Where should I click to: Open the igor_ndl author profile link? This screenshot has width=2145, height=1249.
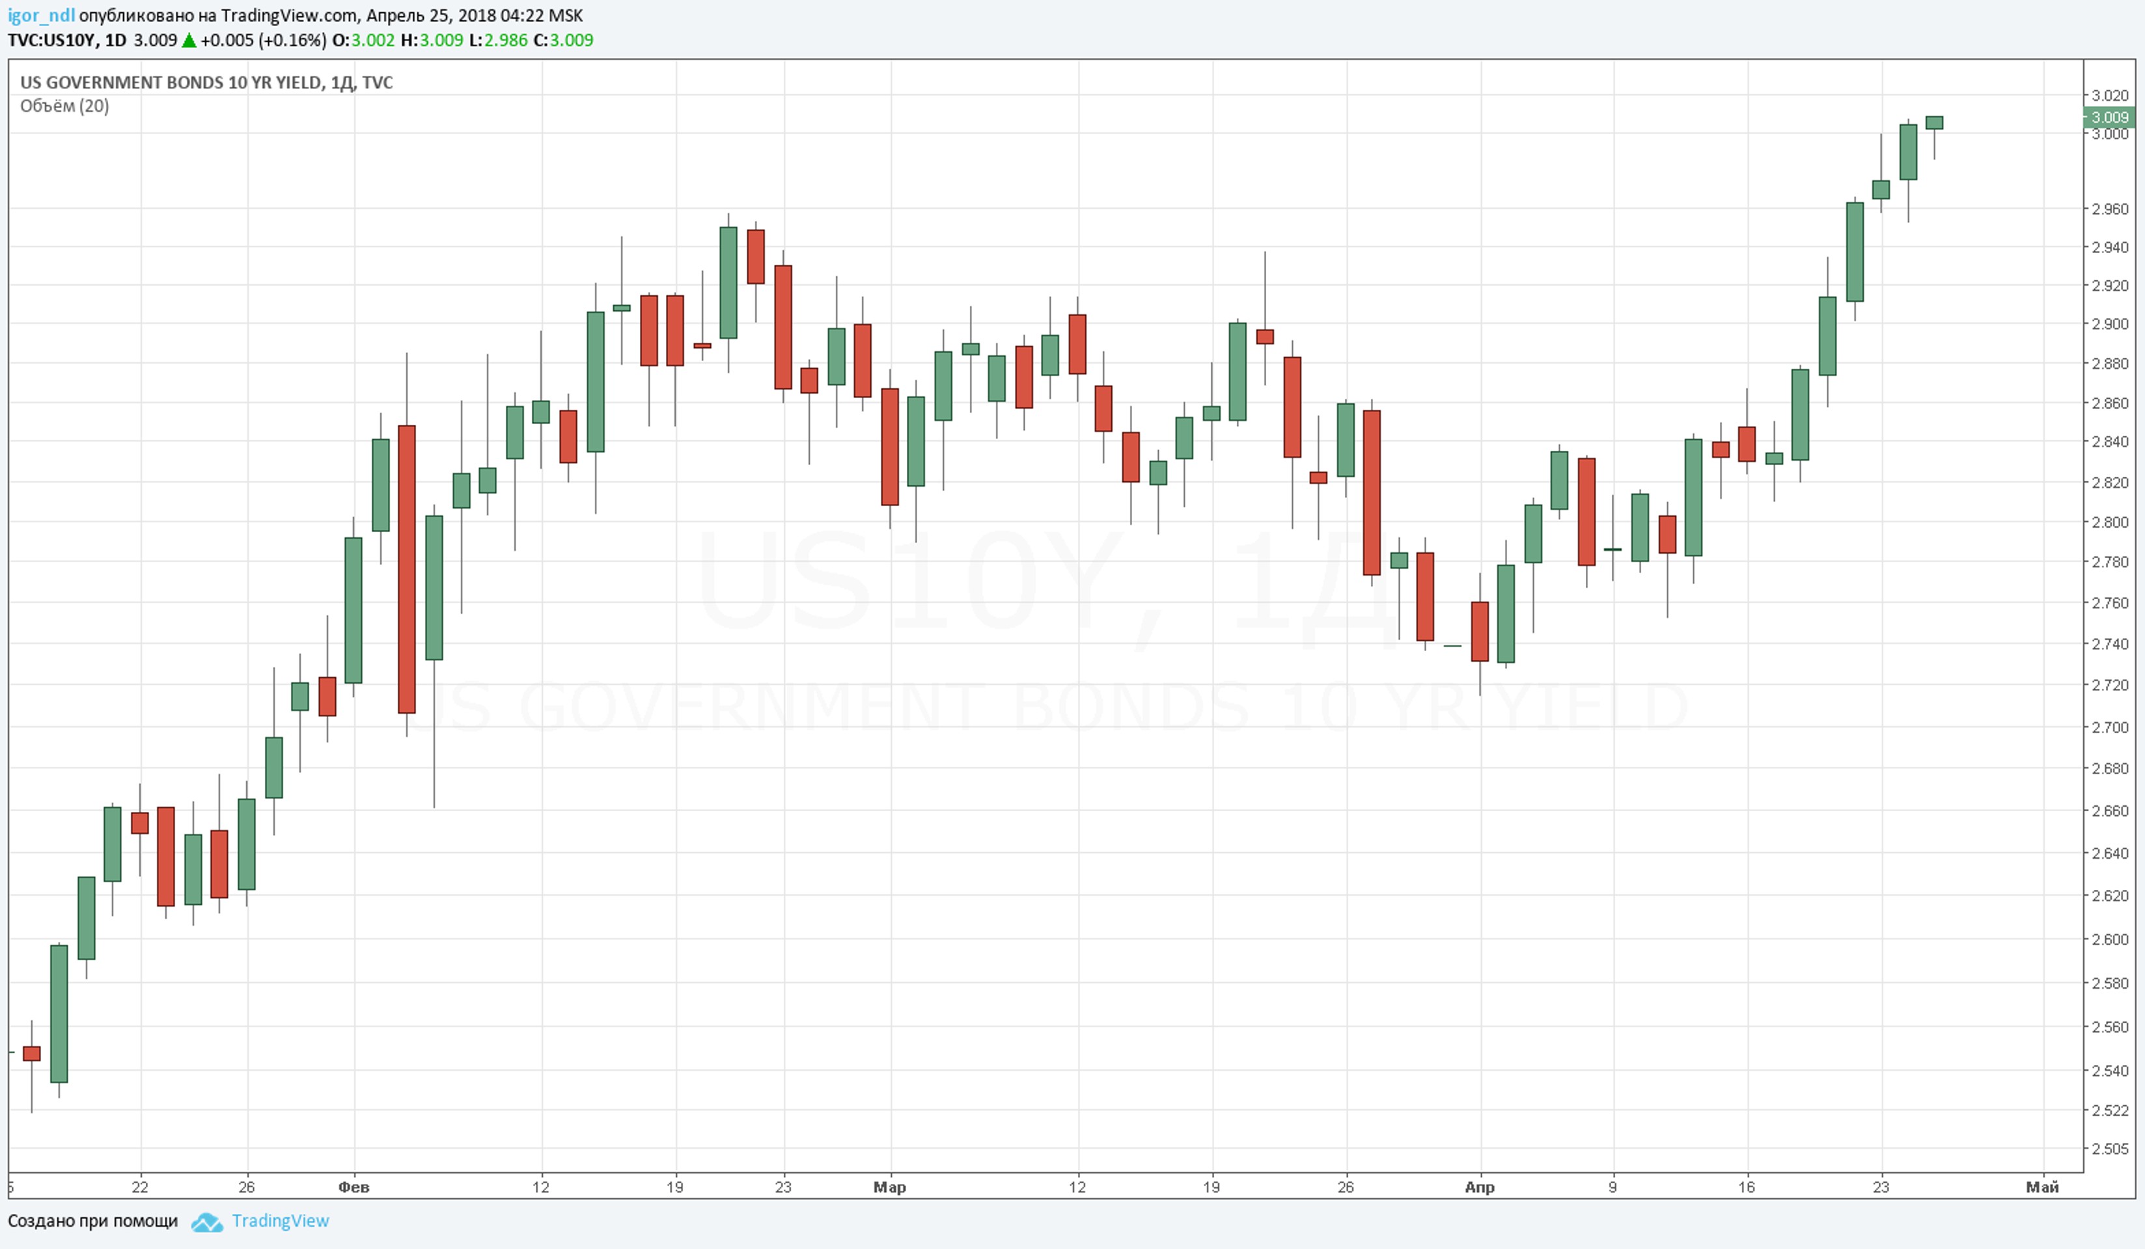click(41, 16)
